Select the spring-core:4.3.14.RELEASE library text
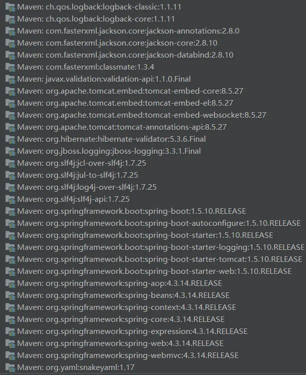 pyautogui.click(x=121, y=319)
